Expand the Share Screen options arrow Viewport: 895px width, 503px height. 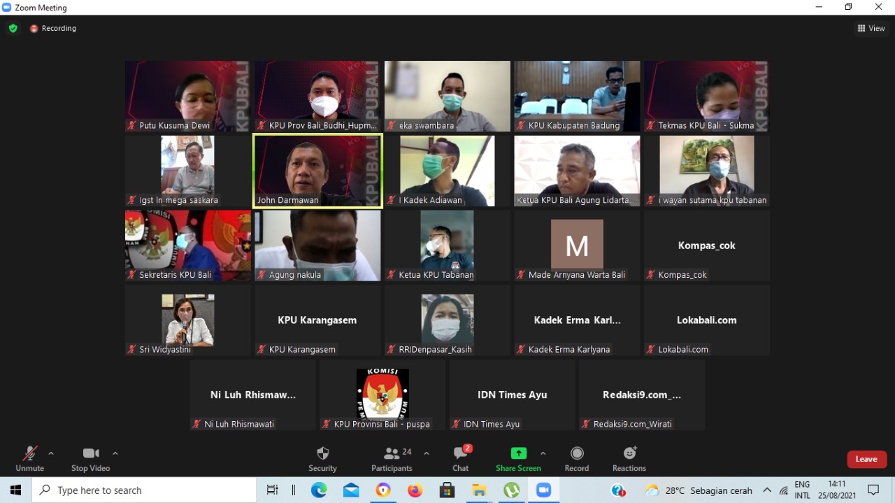pos(543,453)
